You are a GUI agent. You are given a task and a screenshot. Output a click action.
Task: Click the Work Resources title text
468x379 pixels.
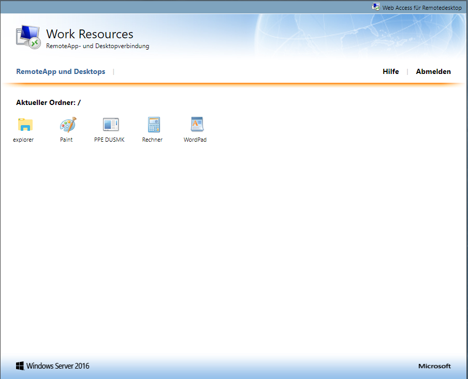point(90,34)
